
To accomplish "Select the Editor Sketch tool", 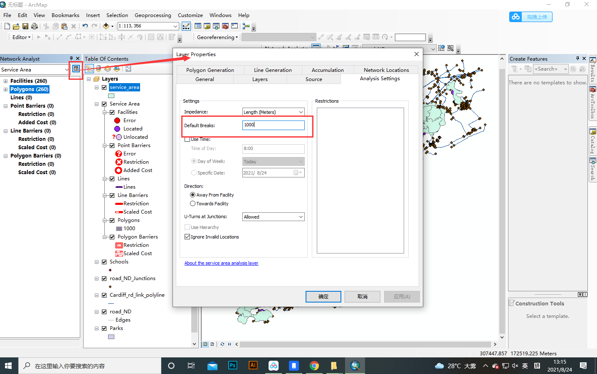I will [59, 37].
